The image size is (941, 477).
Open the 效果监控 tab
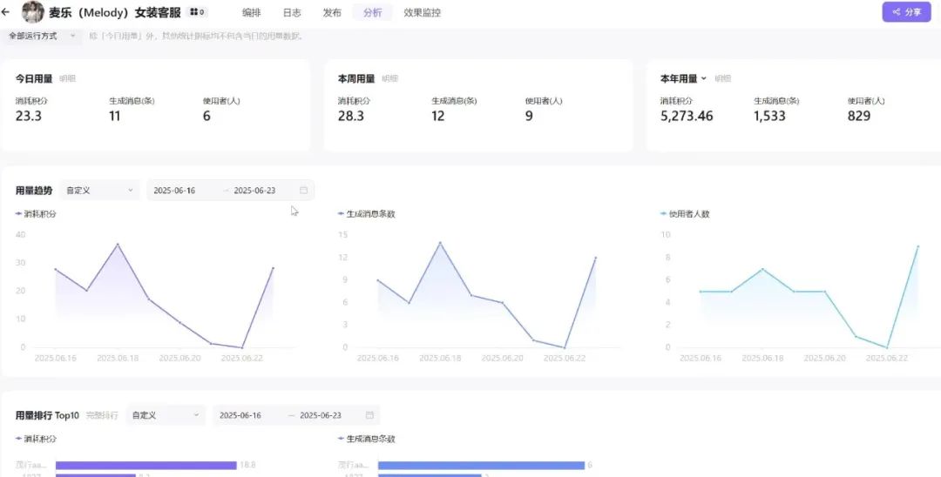pos(423,12)
